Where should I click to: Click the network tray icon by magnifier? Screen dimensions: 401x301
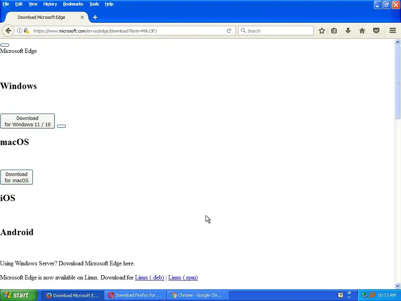365,295
